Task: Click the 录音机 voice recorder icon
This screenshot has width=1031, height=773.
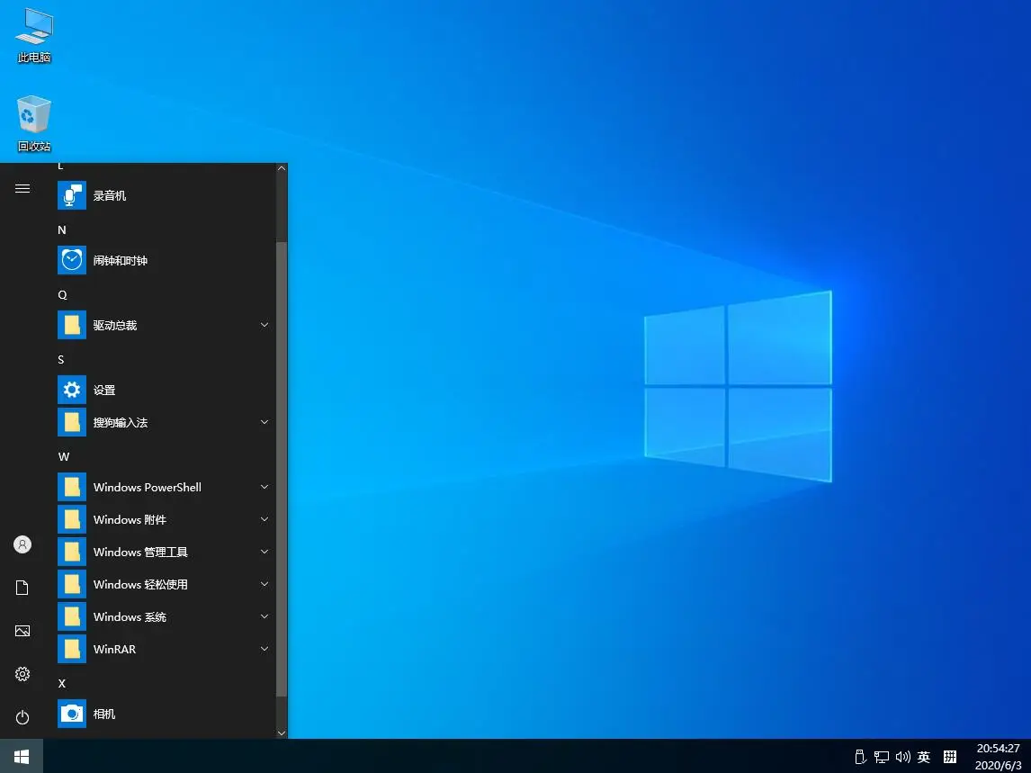Action: pos(72,195)
